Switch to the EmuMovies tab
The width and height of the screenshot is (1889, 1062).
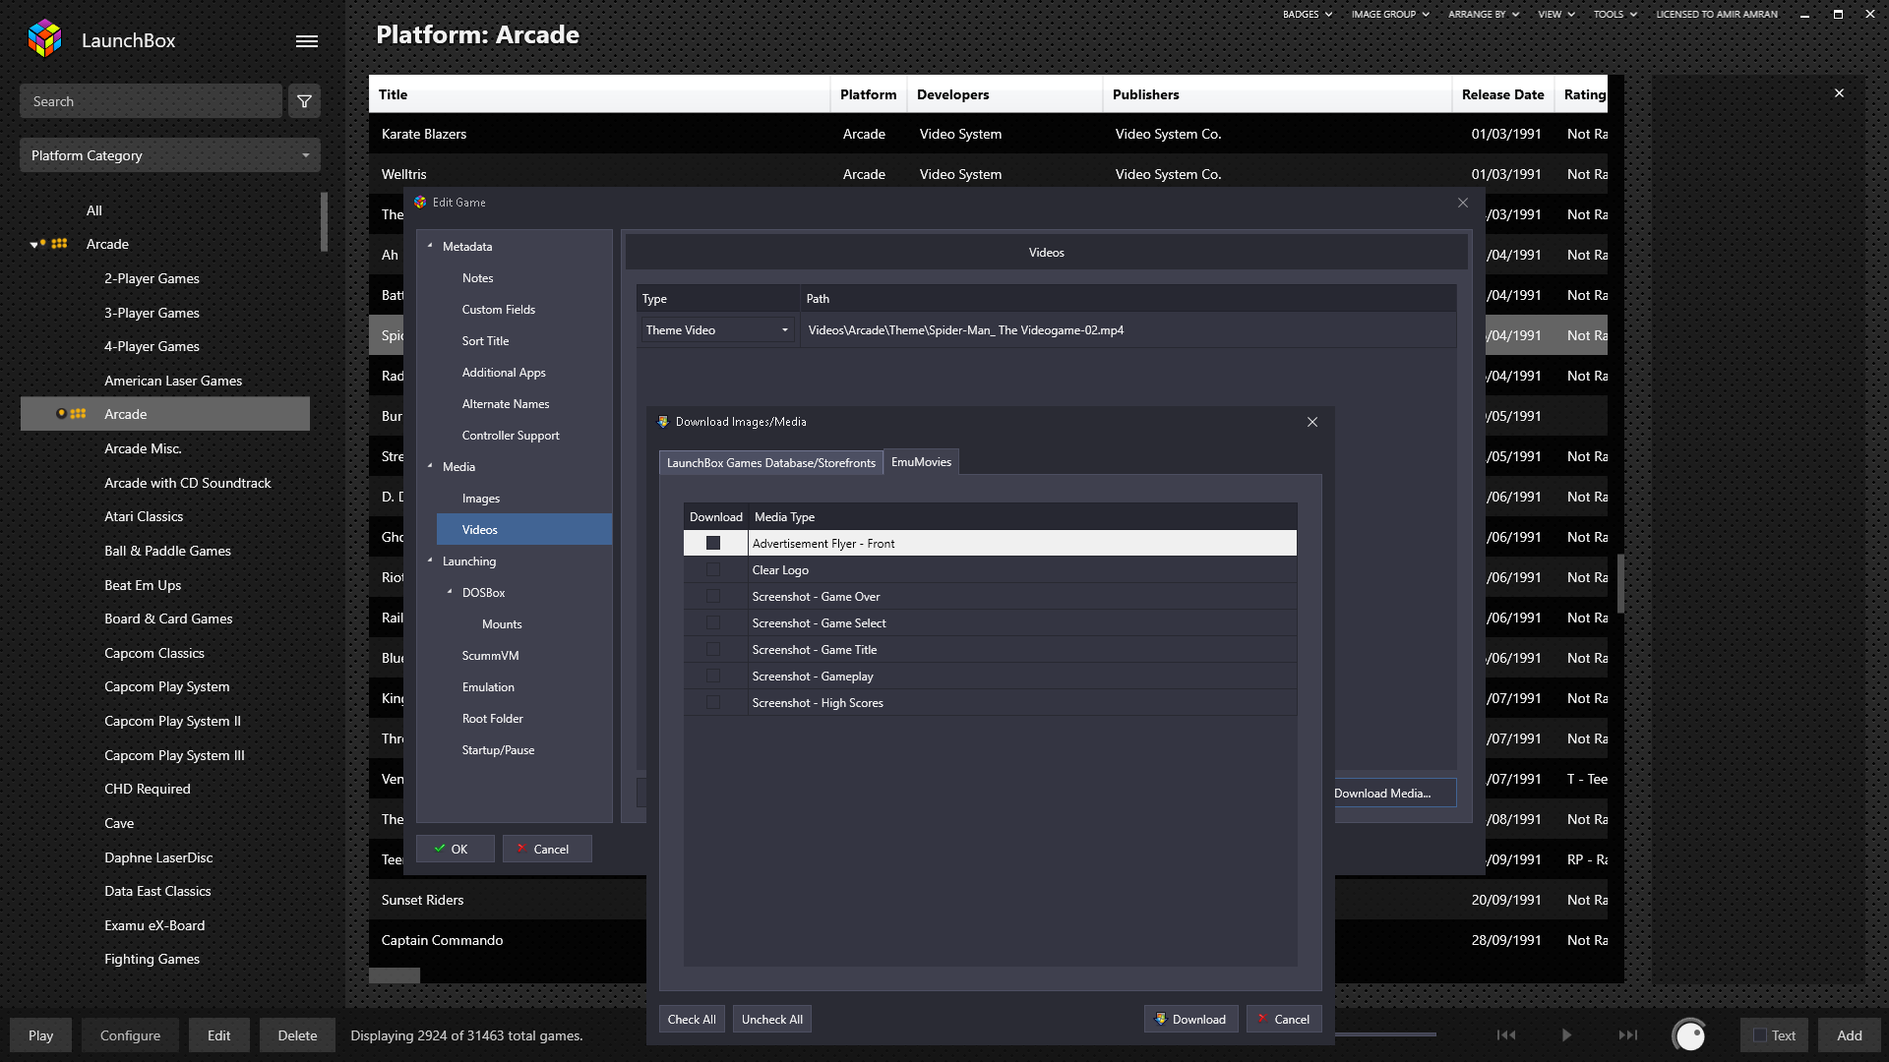[921, 462]
